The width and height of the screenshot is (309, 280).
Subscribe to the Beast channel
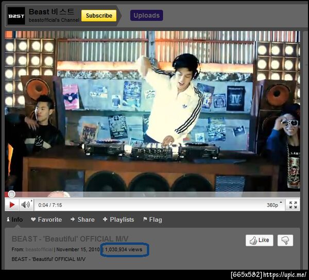[99, 15]
